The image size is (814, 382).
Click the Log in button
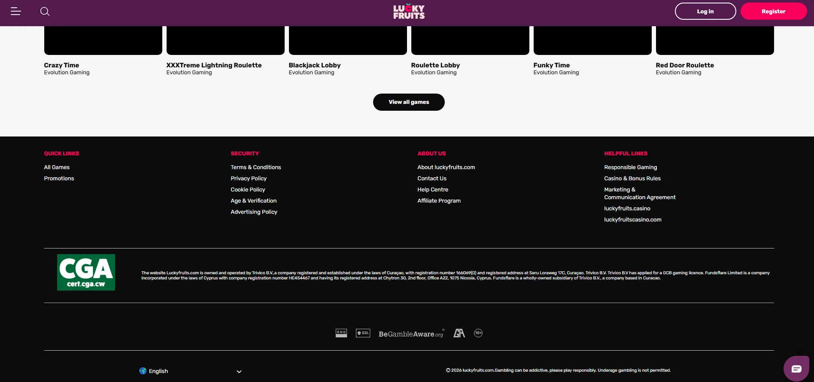pos(705,11)
